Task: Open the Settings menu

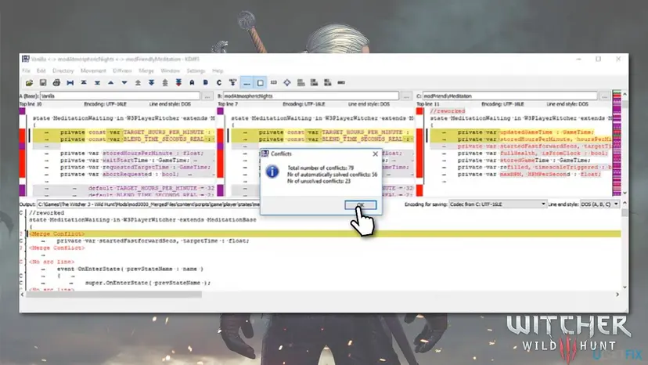Action: tap(196, 70)
